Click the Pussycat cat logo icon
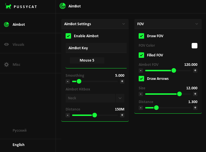The width and height of the screenshot is (206, 152). pyautogui.click(x=8, y=6)
